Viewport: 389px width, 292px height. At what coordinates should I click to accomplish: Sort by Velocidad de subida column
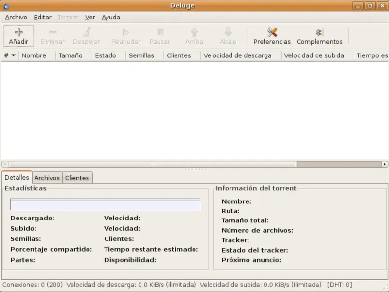point(318,55)
